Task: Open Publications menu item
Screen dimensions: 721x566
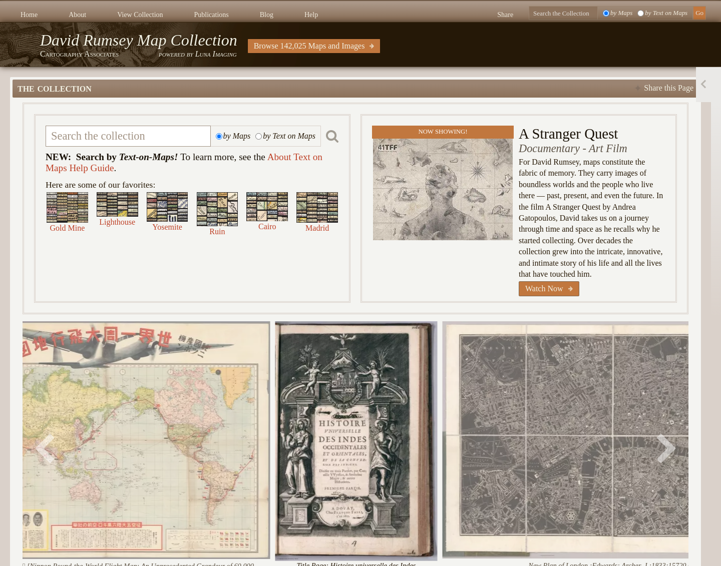Action: (211, 15)
